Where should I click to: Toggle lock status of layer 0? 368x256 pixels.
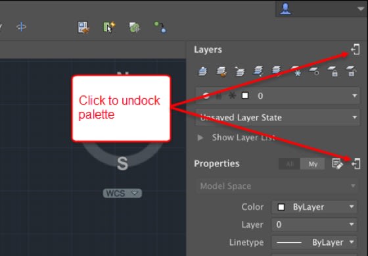pyautogui.click(x=219, y=96)
